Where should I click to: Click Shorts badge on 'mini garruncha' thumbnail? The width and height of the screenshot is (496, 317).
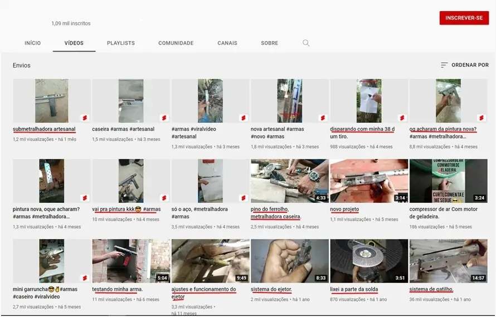click(x=85, y=278)
